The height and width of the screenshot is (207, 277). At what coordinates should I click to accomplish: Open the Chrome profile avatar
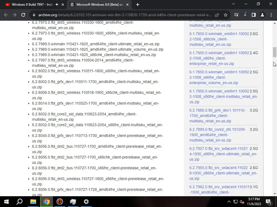pos(262,15)
